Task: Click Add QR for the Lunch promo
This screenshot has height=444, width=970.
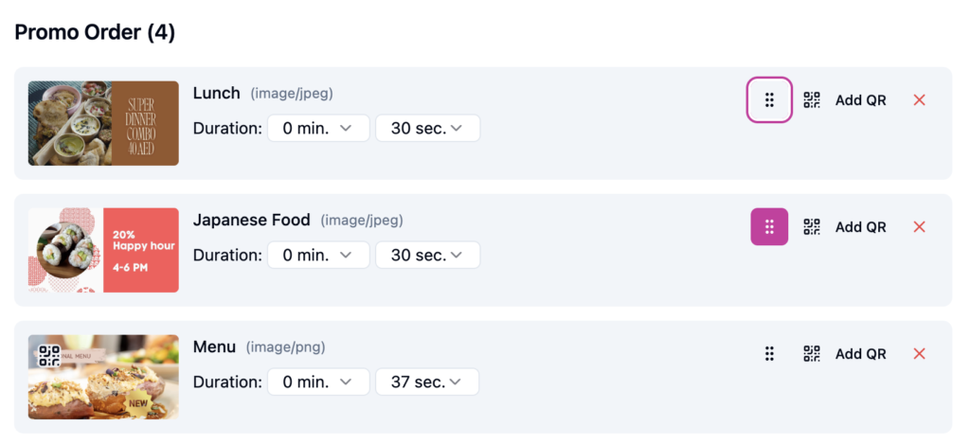Action: (x=860, y=100)
